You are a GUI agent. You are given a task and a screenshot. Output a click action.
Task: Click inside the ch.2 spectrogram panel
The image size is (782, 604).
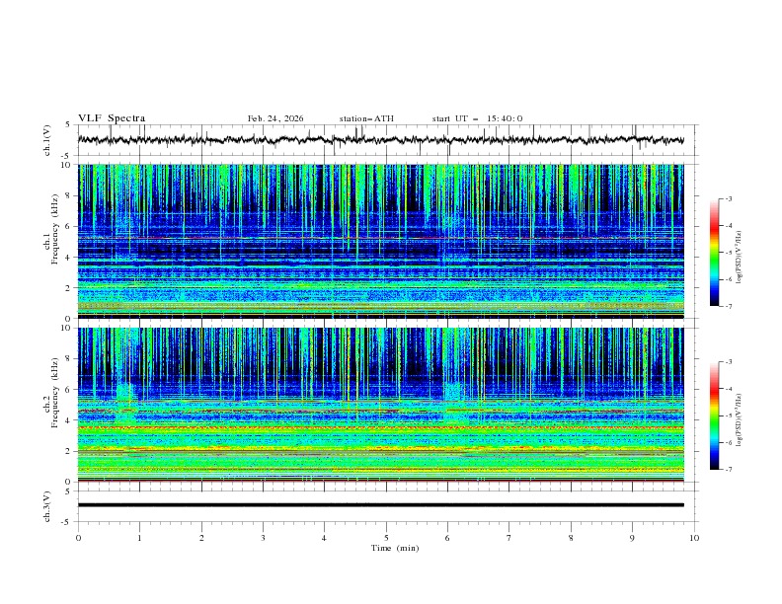tap(380, 405)
